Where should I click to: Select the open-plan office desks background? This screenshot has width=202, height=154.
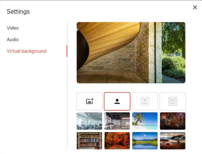coord(117,121)
